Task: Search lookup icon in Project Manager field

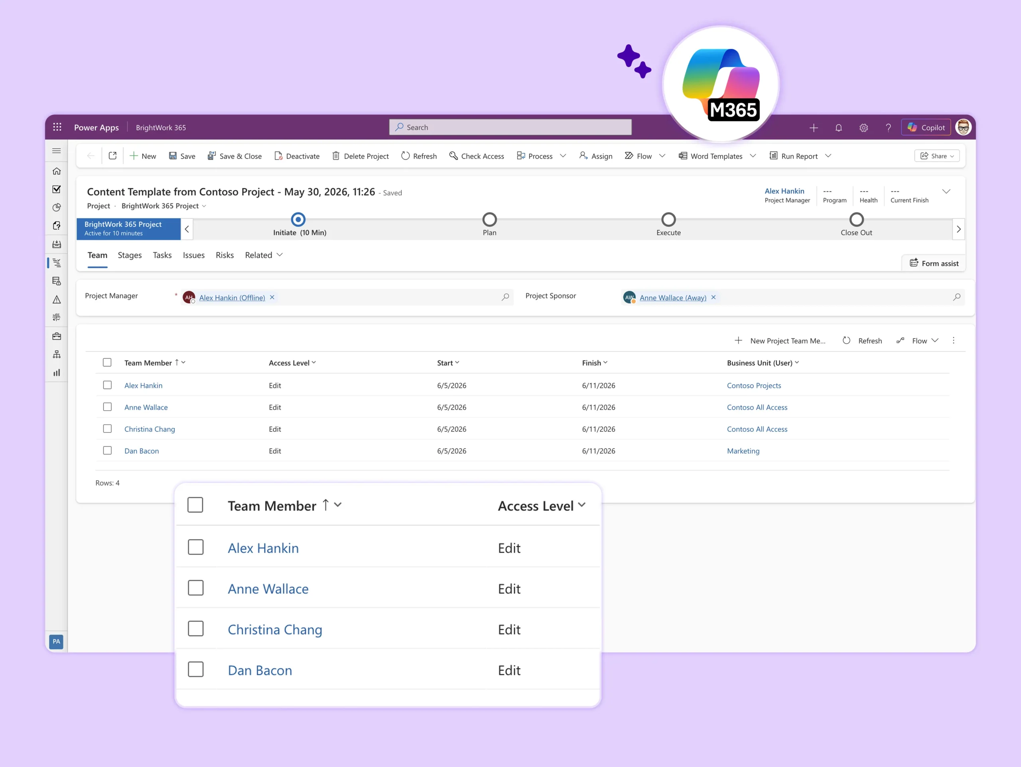Action: [x=505, y=297]
